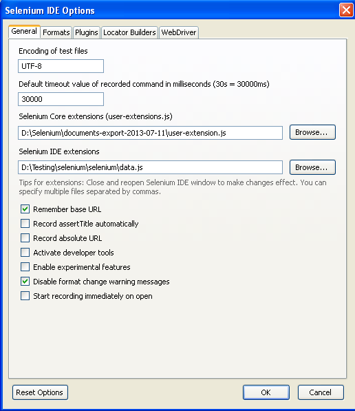Click the 'Tips for extensions' hint text

(x=173, y=187)
